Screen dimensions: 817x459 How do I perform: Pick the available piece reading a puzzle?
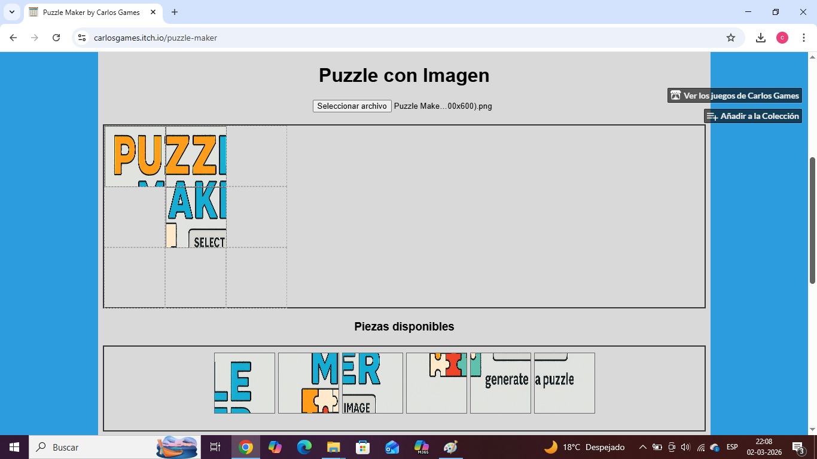pos(565,383)
